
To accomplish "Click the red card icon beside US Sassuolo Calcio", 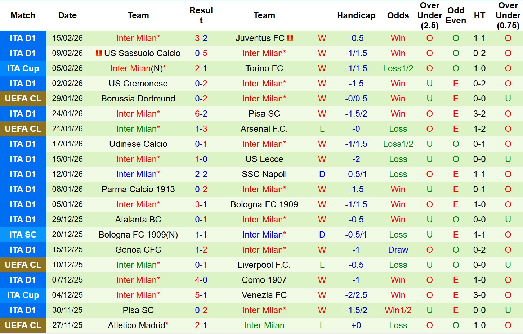I will click(x=99, y=53).
